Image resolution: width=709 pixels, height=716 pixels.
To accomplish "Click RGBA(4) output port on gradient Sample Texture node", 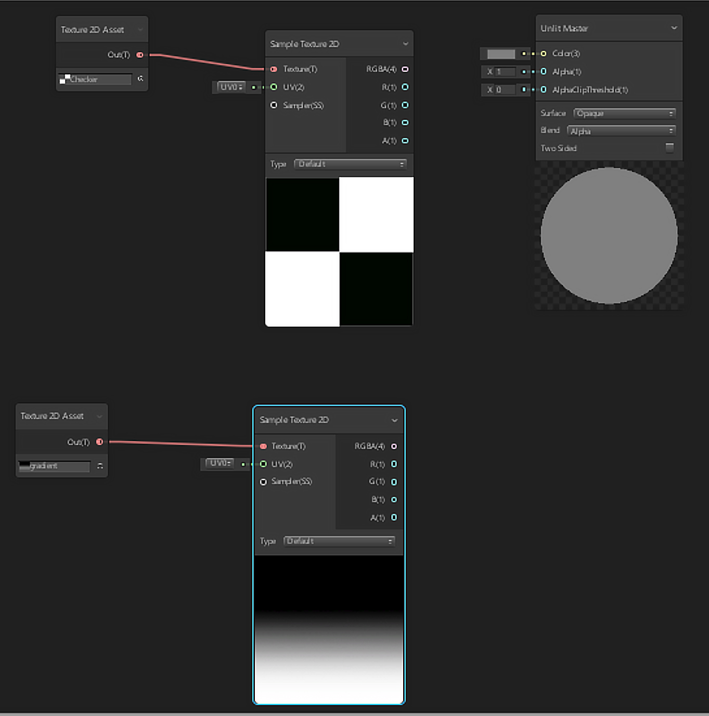I will [394, 446].
